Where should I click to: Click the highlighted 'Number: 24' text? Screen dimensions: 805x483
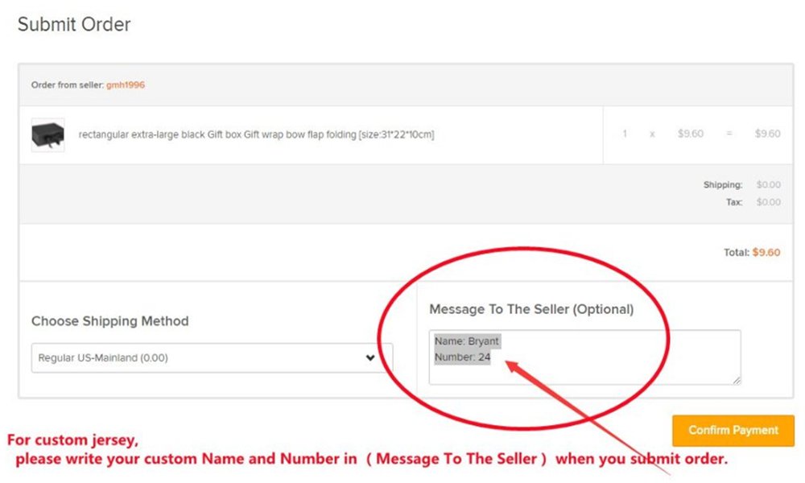463,357
